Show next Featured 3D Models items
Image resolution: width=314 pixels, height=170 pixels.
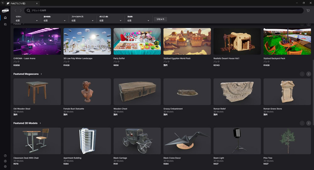[309, 123]
